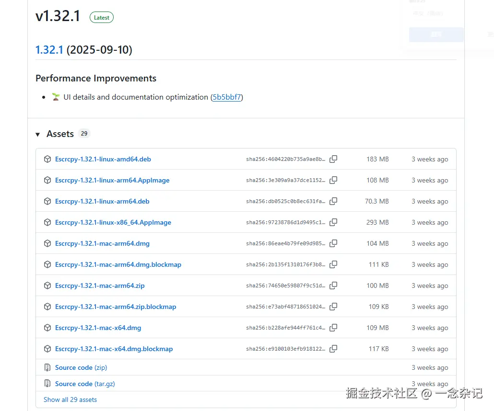Click the v1.32.1 release title
This screenshot has height=411, width=494.
click(x=58, y=16)
